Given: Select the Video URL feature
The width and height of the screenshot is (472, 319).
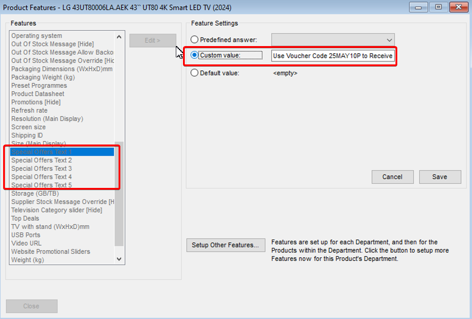Looking at the screenshot, I should [26, 243].
